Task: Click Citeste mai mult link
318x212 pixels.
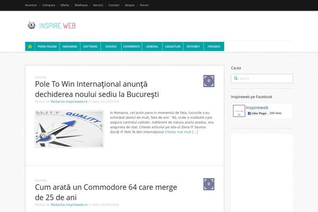Action: click(x=181, y=132)
